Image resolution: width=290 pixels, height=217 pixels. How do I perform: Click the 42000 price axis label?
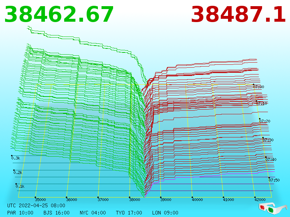tap(260, 200)
